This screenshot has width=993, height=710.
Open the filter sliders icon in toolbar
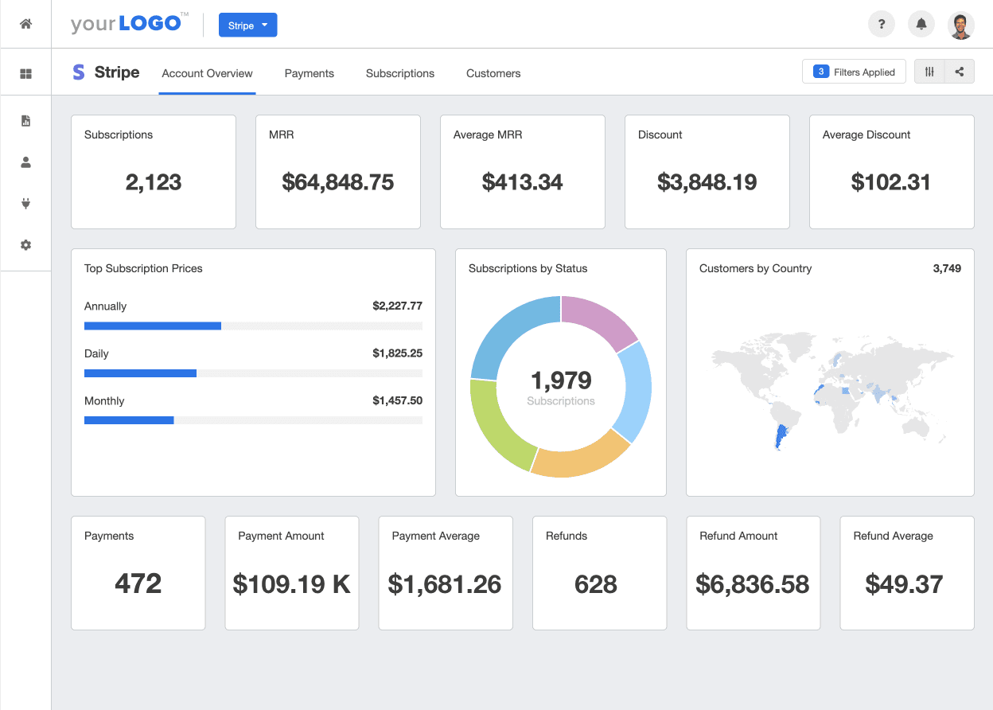coord(929,71)
